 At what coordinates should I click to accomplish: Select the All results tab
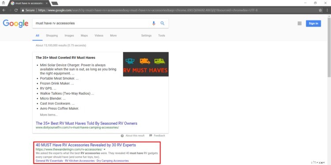tap(38, 35)
